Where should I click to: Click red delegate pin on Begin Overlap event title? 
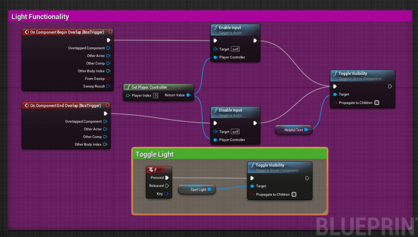coord(110,32)
